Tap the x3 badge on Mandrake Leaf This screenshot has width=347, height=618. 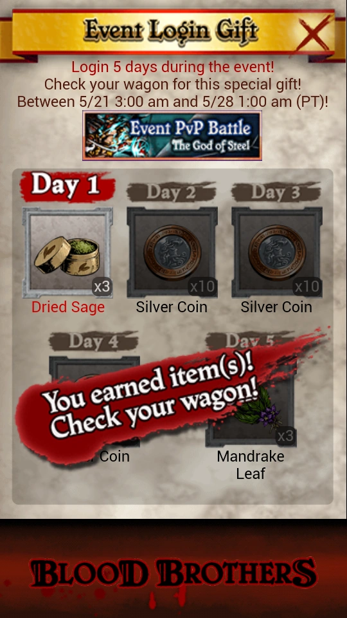click(x=285, y=436)
